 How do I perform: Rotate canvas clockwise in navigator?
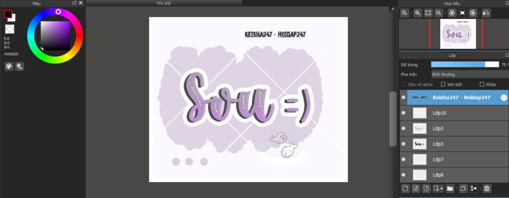473,13
